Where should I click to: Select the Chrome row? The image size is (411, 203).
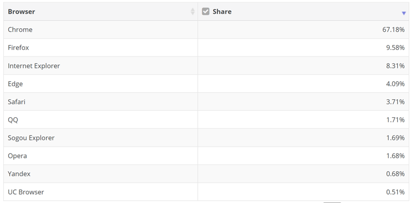click(206, 30)
